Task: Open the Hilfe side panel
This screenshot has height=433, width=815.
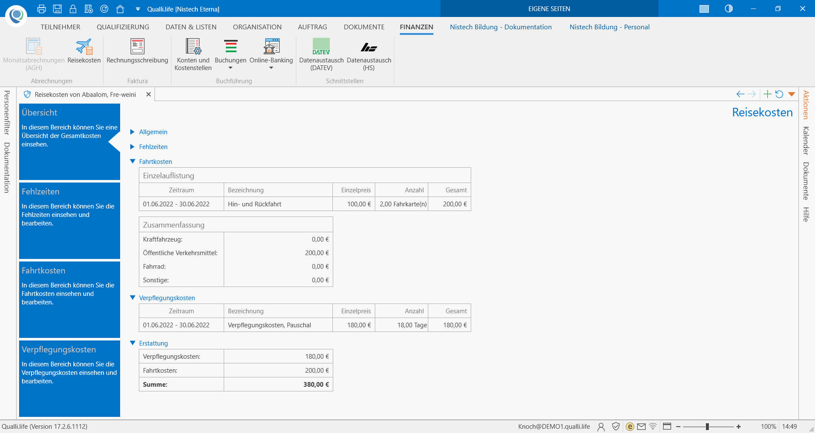Action: (x=806, y=214)
